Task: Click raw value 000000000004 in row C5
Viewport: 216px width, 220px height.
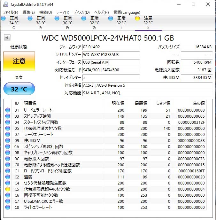Action: point(191,189)
